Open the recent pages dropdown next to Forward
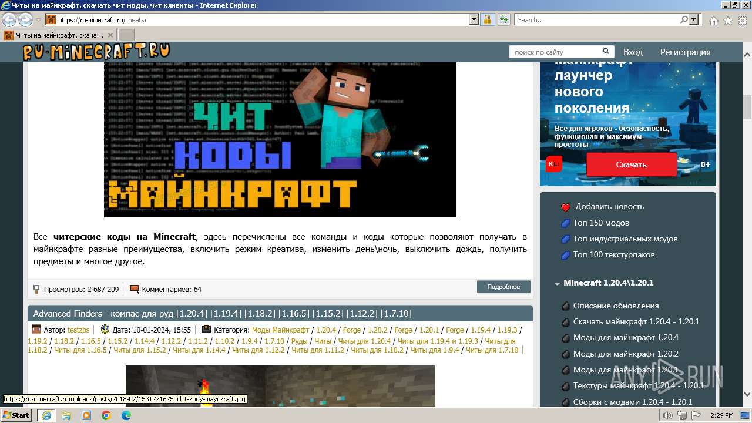This screenshot has height=423, width=752. pyautogui.click(x=38, y=19)
